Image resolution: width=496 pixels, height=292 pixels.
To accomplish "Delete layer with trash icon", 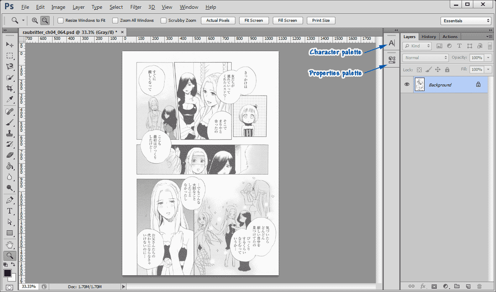I will (479, 286).
